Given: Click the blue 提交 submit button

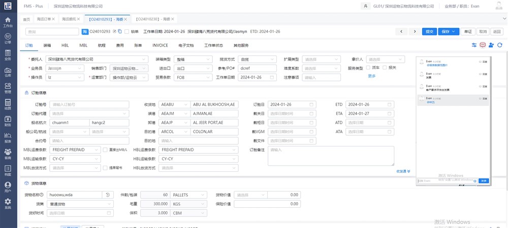Looking at the screenshot, I should coord(429,31).
